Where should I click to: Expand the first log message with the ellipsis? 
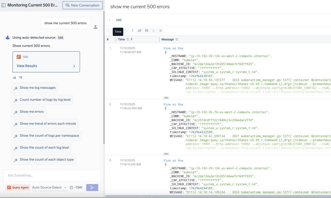[x=167, y=98]
